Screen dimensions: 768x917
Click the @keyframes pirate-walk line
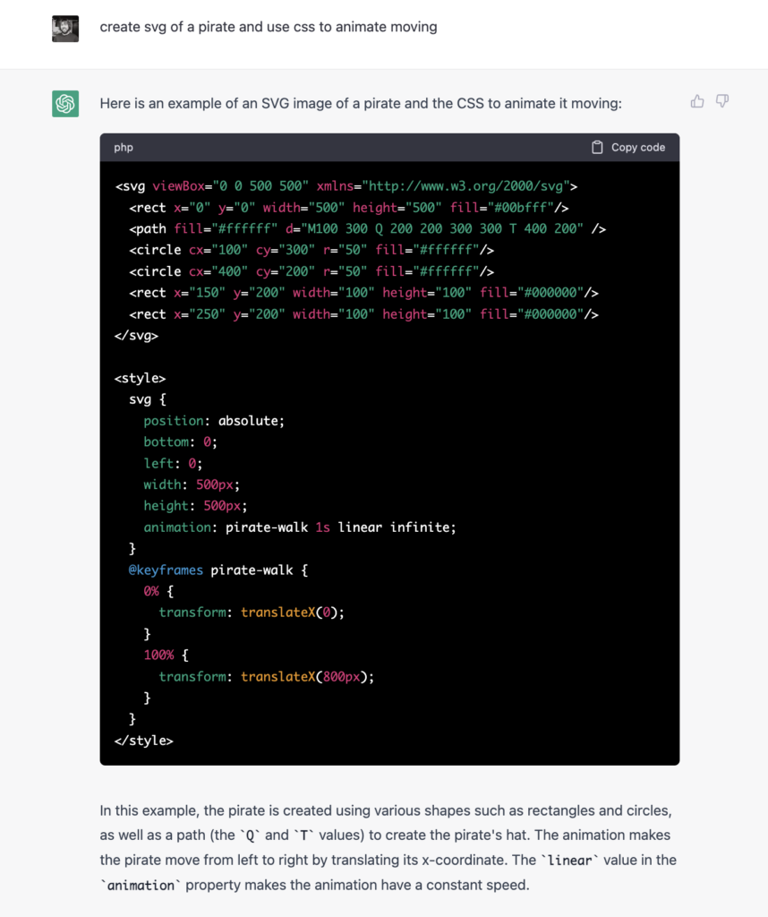click(218, 570)
